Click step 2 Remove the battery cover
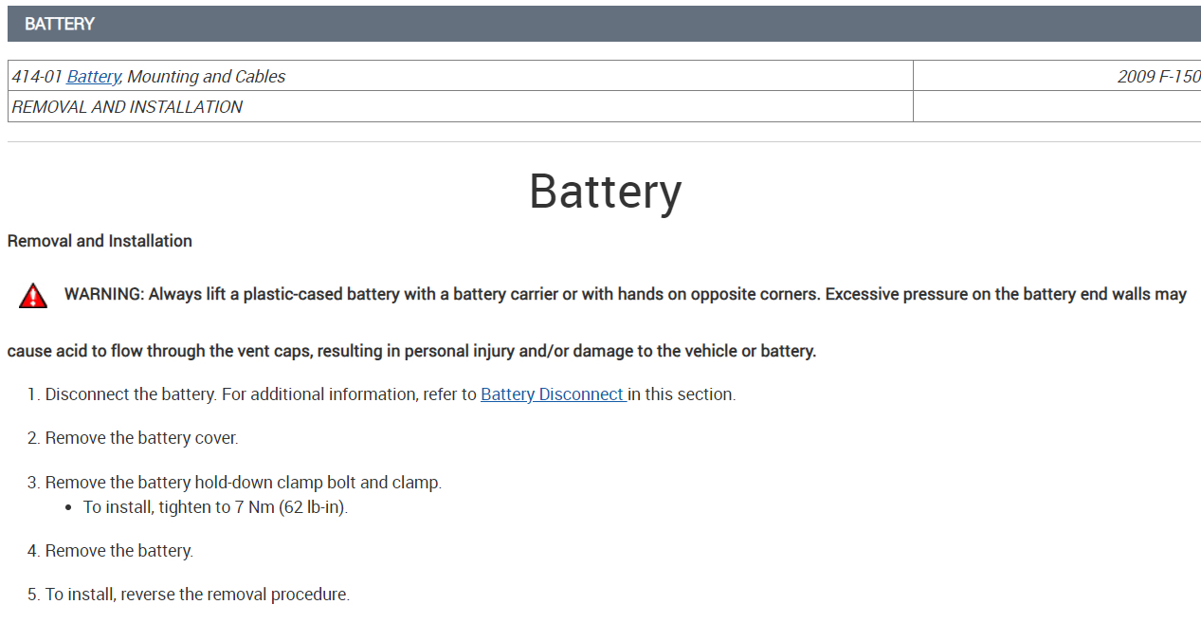 141,438
